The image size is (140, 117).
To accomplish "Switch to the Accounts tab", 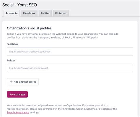I will point(12,13).
